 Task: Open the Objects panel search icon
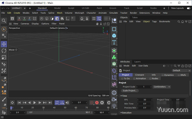[x=179, y=22]
